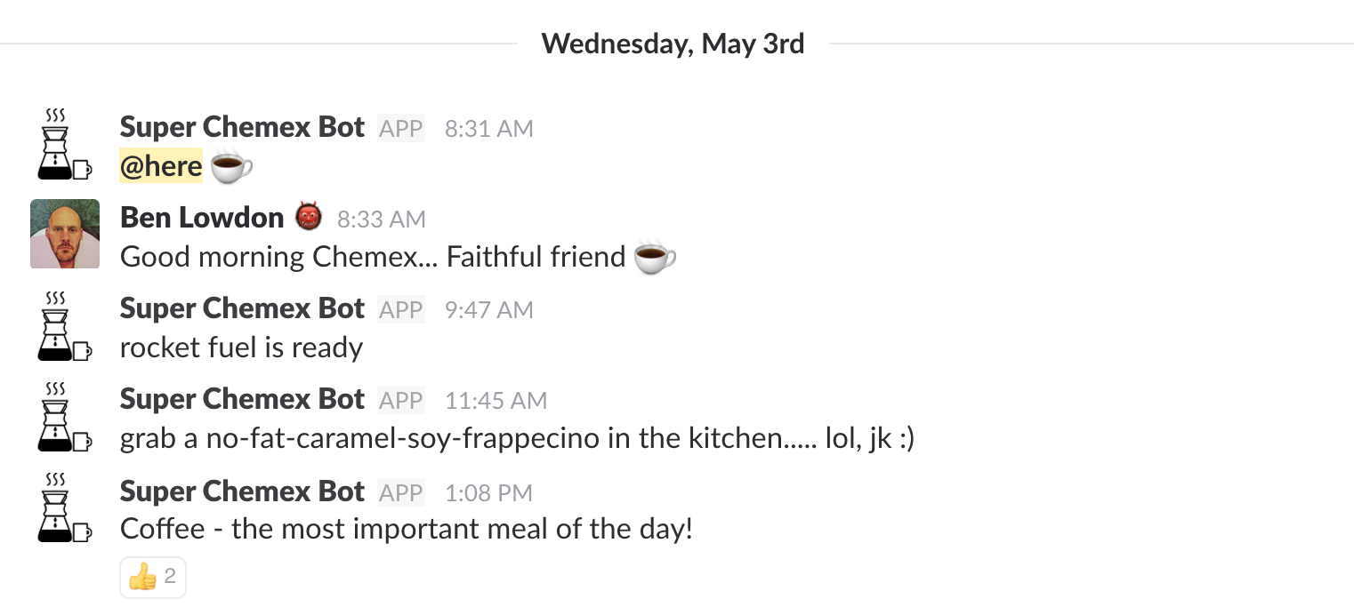
Task: Open Super Chemex Bot name on 8:31 AM message
Action: pos(242,127)
